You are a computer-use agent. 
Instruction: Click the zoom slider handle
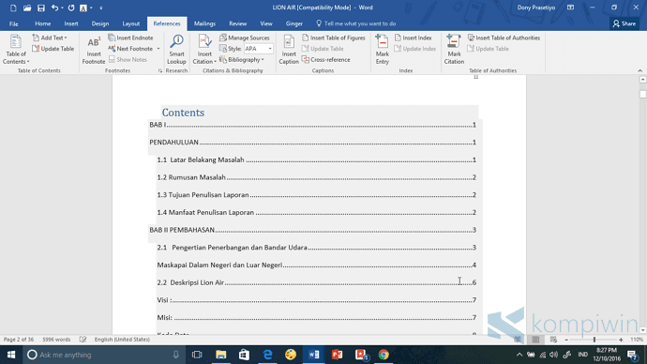tap(594, 340)
